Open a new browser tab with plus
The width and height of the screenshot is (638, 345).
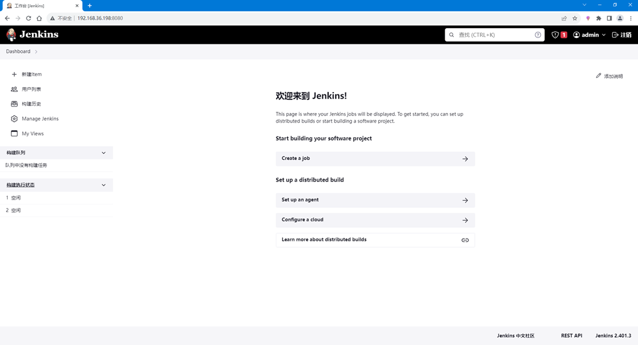[x=90, y=5]
